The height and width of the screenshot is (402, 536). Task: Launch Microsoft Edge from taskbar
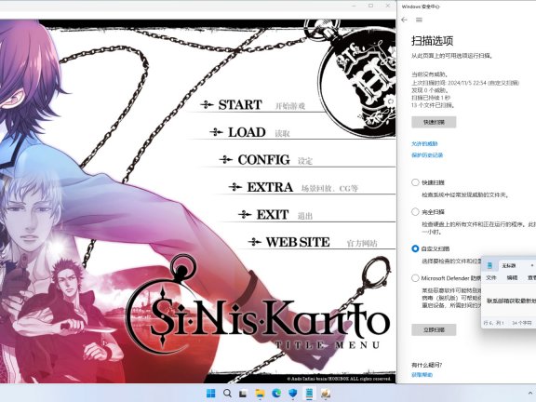click(x=276, y=393)
